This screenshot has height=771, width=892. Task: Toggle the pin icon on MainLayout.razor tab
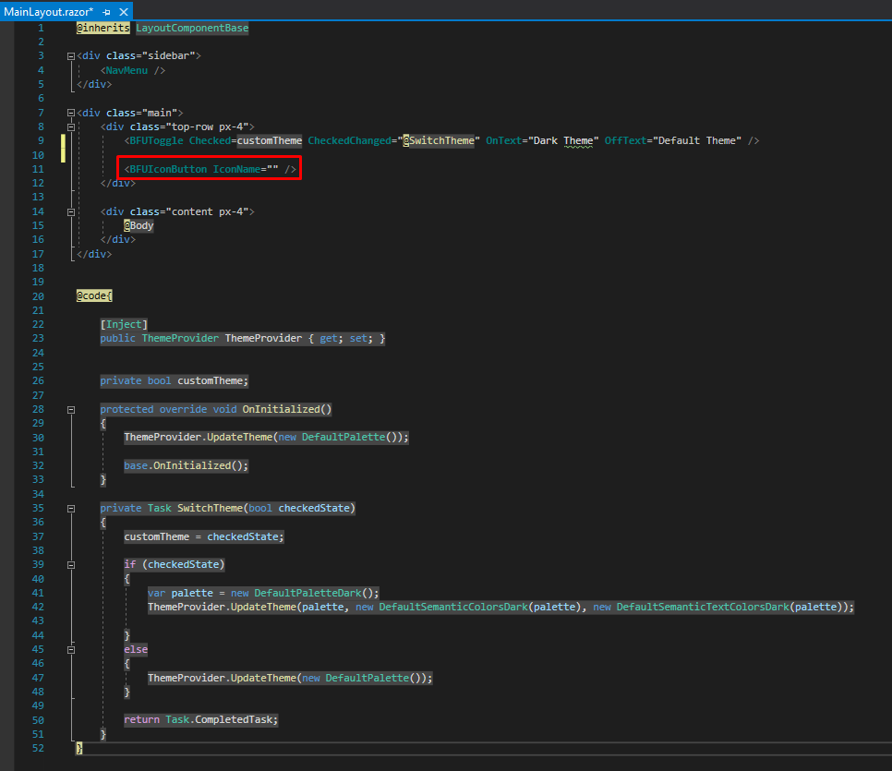coord(107,12)
